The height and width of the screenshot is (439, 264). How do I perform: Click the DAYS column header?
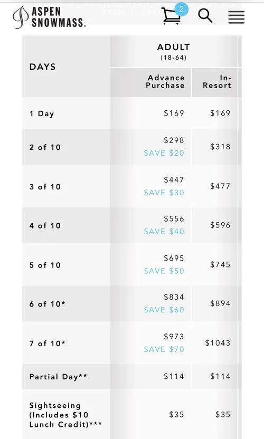pyautogui.click(x=43, y=67)
